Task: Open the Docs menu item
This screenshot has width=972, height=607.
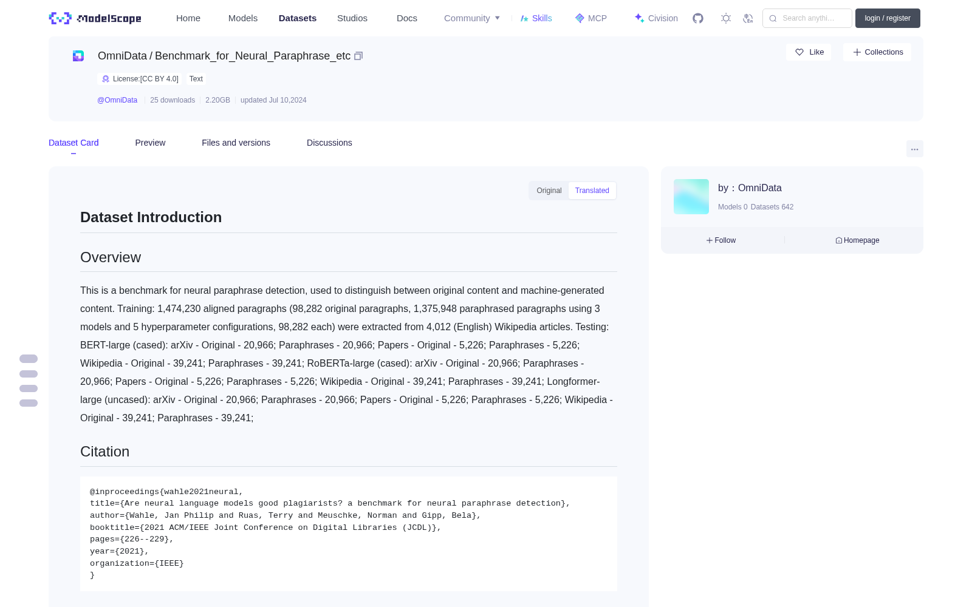Action: [x=407, y=18]
